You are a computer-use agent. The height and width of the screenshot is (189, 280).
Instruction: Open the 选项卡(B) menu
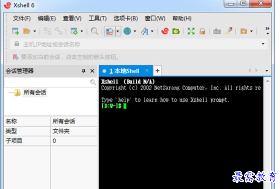pos(125,18)
